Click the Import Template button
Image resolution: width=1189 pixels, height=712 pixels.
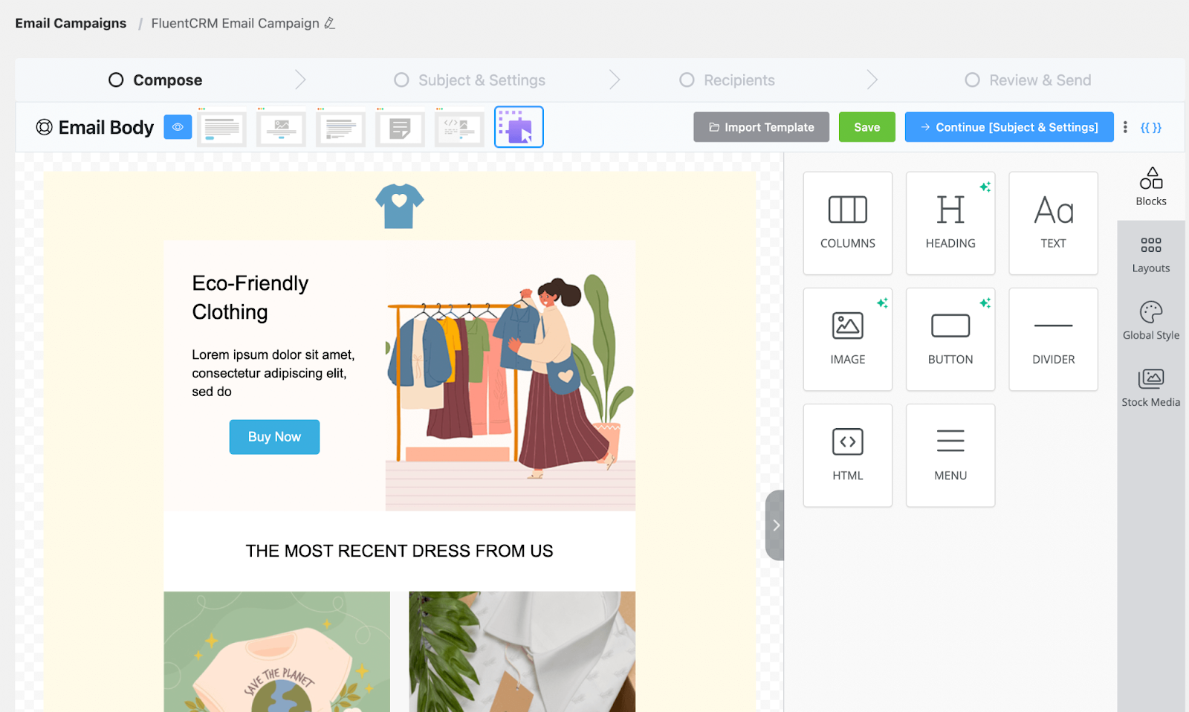click(x=761, y=127)
